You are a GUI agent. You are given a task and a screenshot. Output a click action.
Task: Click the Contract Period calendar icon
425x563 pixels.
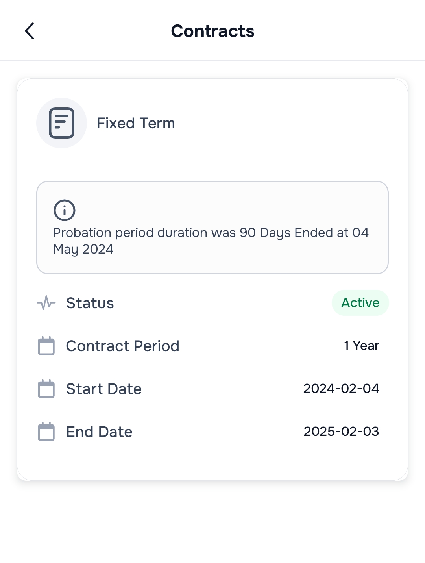tap(46, 346)
